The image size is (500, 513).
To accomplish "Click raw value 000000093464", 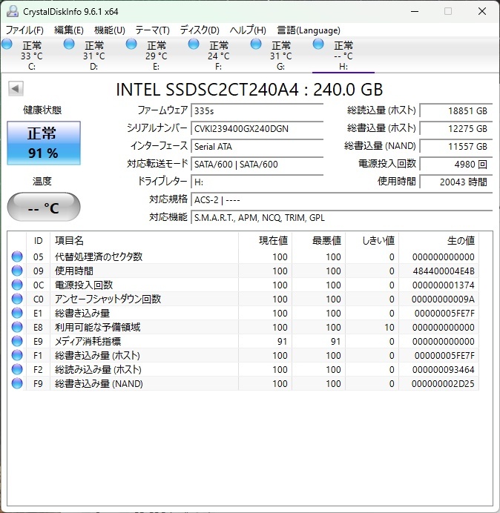I will 444,370.
